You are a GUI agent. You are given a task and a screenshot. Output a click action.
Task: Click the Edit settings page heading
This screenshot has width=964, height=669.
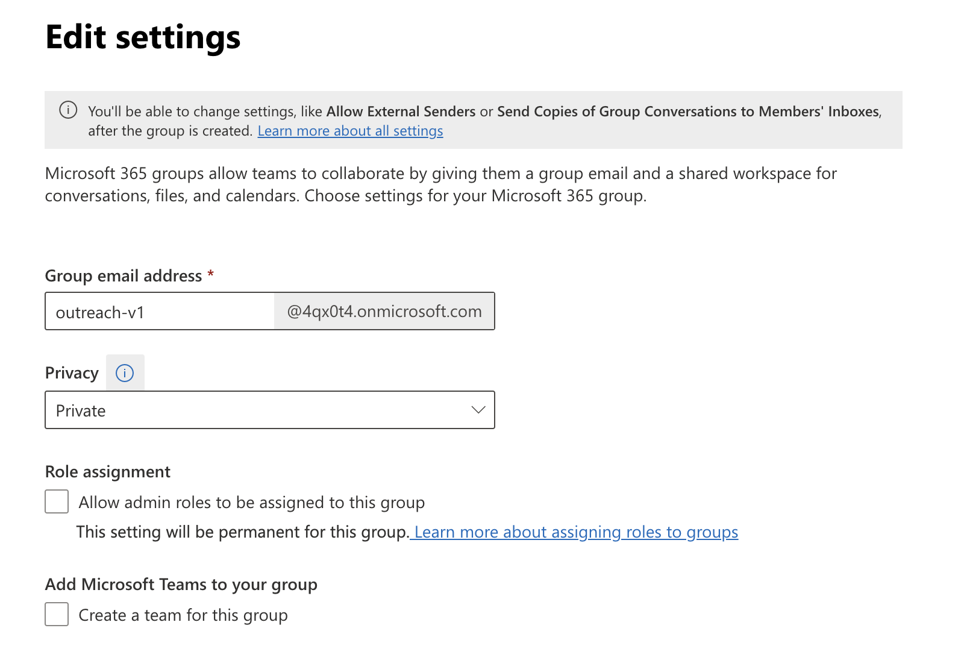(x=143, y=37)
